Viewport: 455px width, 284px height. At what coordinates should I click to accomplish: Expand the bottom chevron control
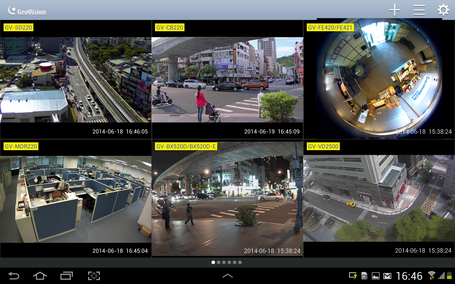point(227,275)
